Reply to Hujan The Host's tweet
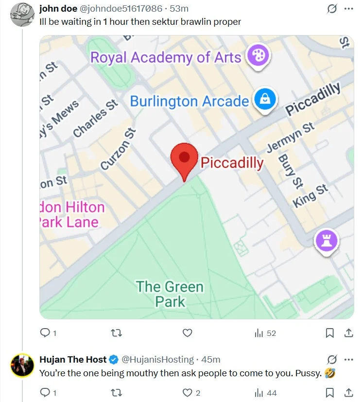 48,392
